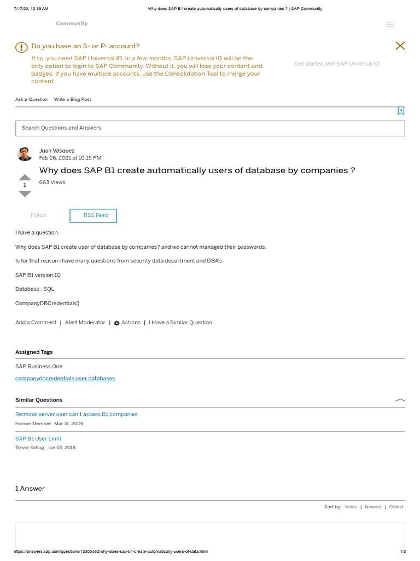Collapse the Similar Questions section

(x=400, y=400)
